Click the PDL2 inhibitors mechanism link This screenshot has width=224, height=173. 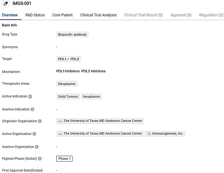93,71
